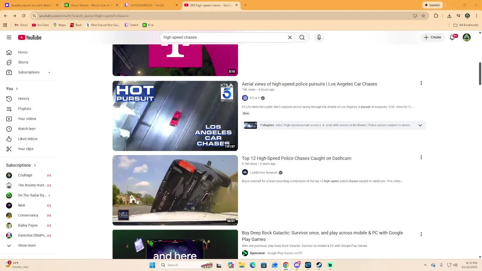
Task: Play the T-Mobile ad thumbnail at top
Action: point(175,60)
